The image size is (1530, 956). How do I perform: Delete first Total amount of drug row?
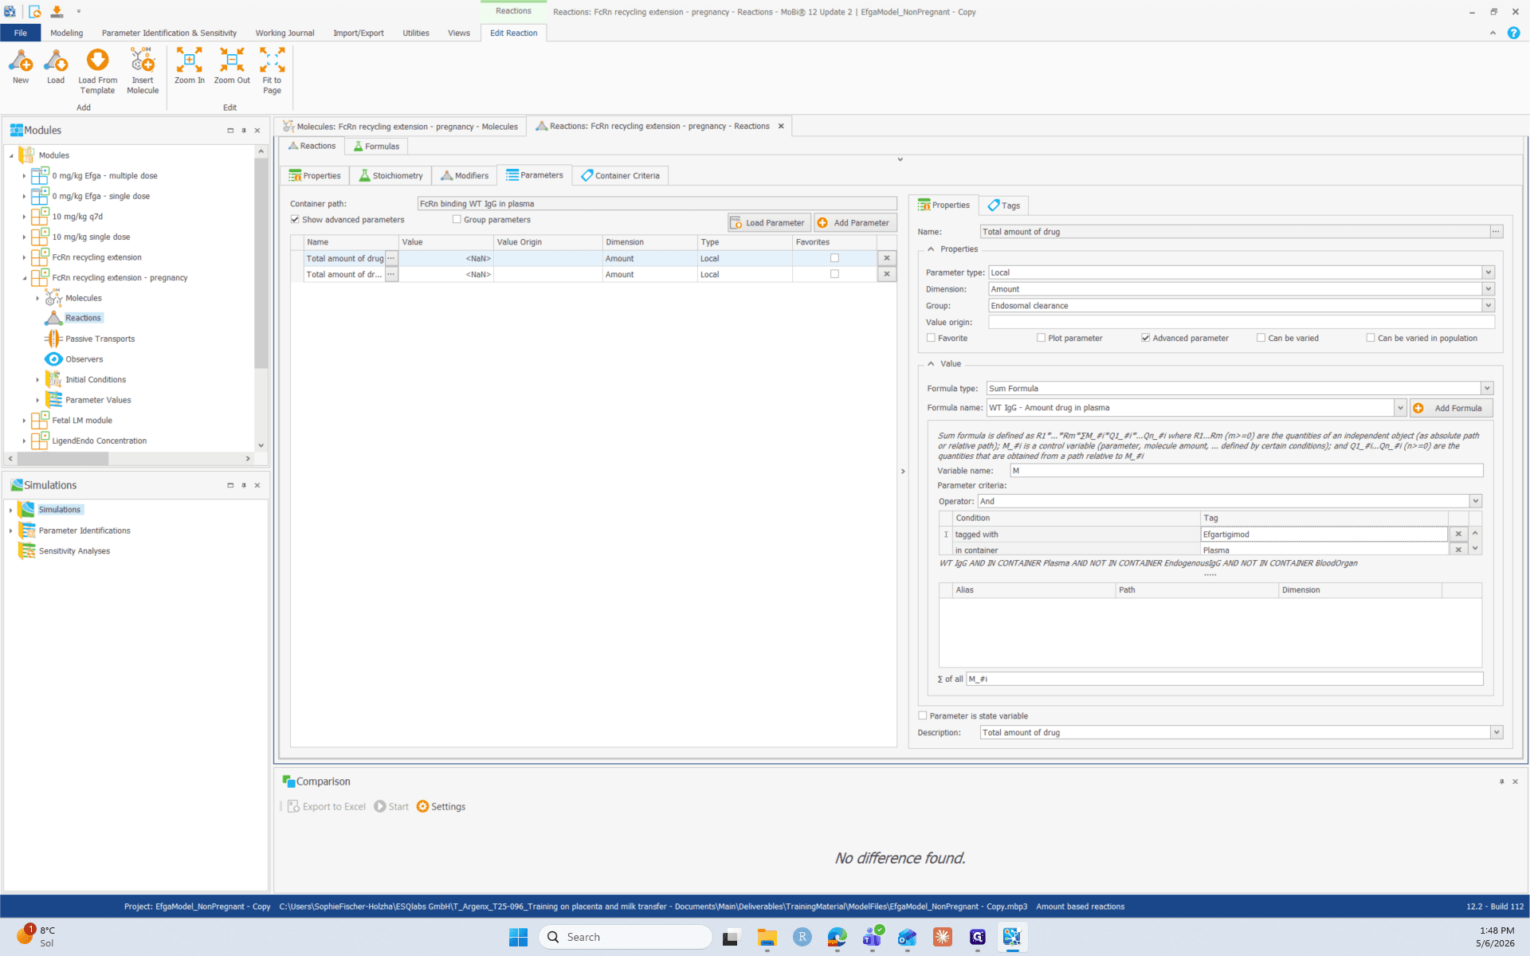point(886,258)
